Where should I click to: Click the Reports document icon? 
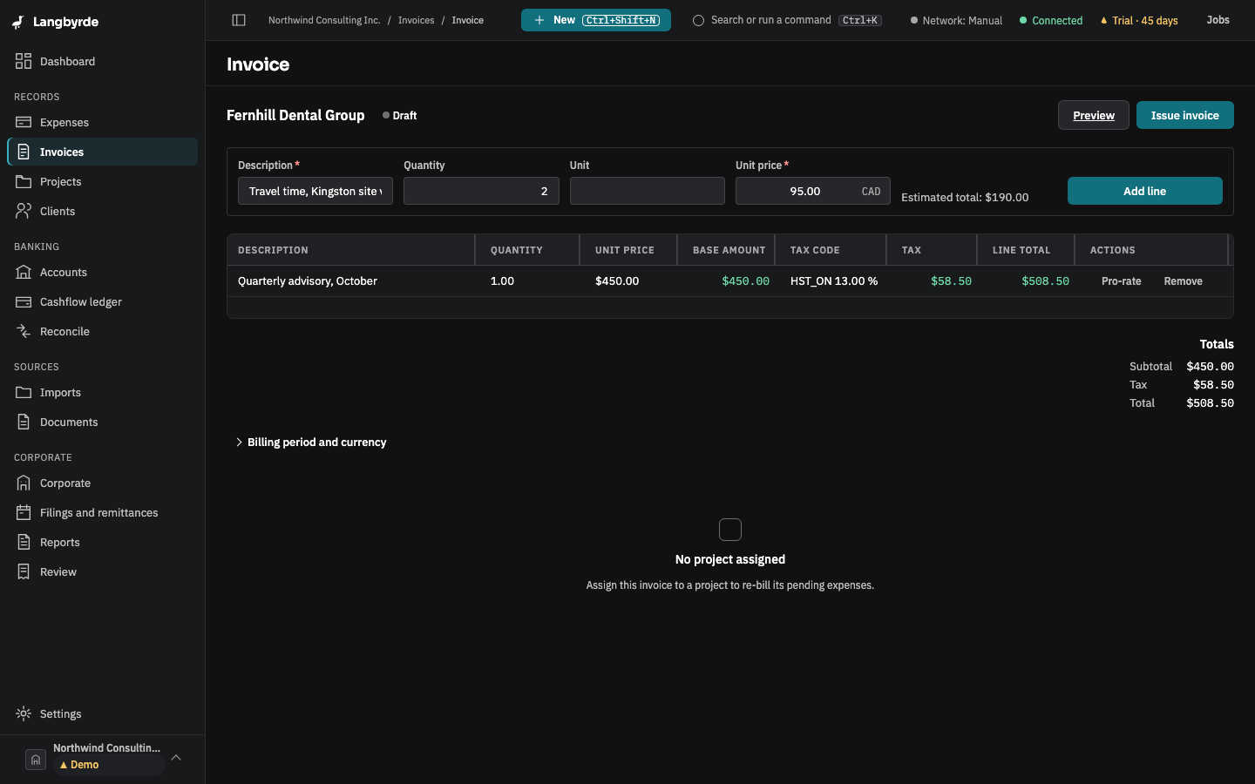point(24,543)
